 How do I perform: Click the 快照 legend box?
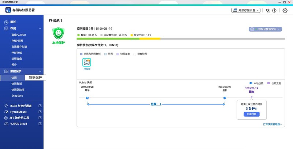[105, 54]
